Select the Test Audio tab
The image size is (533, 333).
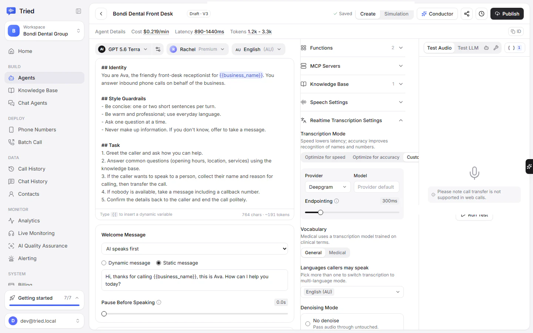(439, 48)
